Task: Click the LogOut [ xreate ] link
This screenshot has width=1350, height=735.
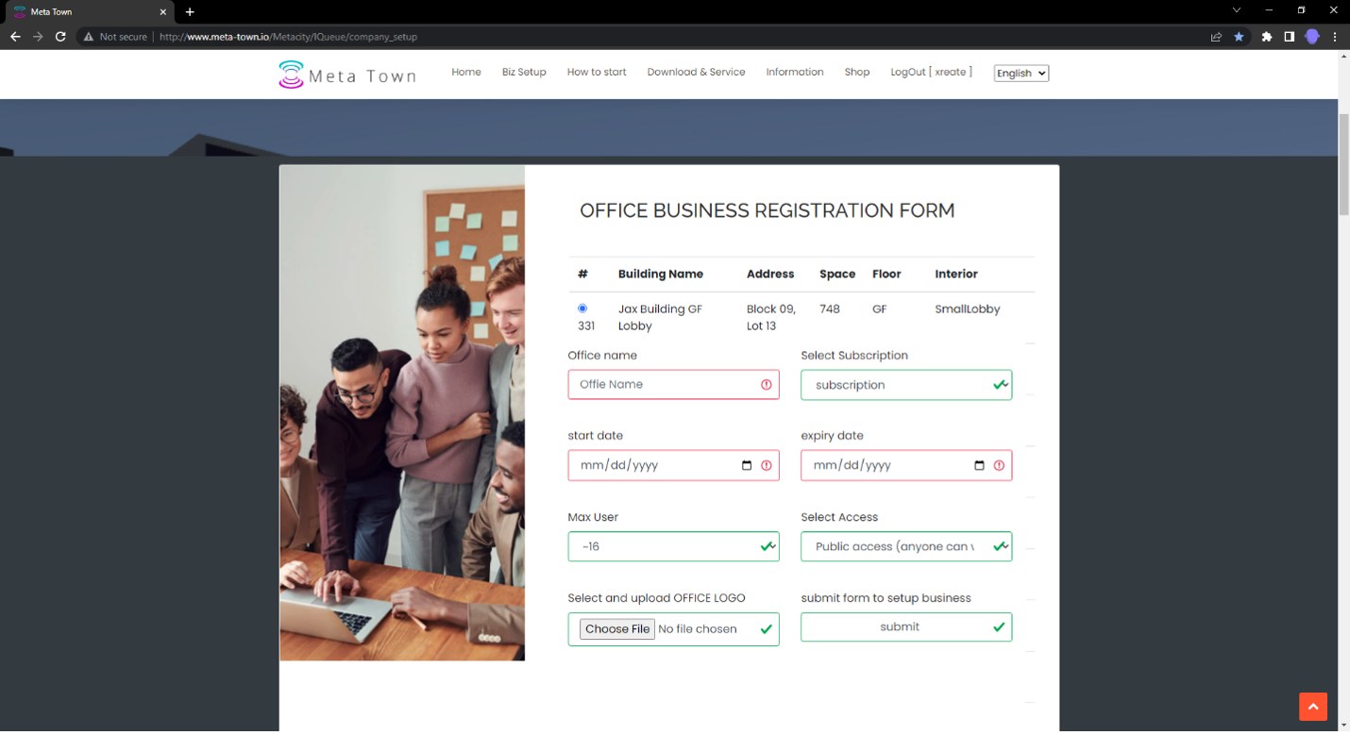Action: [931, 72]
